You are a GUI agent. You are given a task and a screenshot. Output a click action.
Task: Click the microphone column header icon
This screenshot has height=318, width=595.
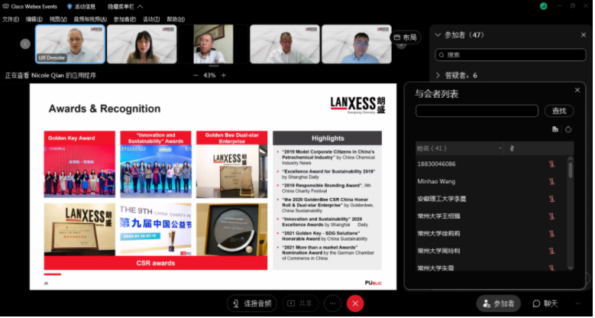click(512, 148)
